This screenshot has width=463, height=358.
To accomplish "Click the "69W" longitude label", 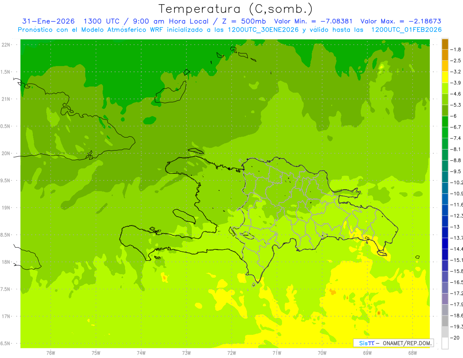I will pos(367,353).
